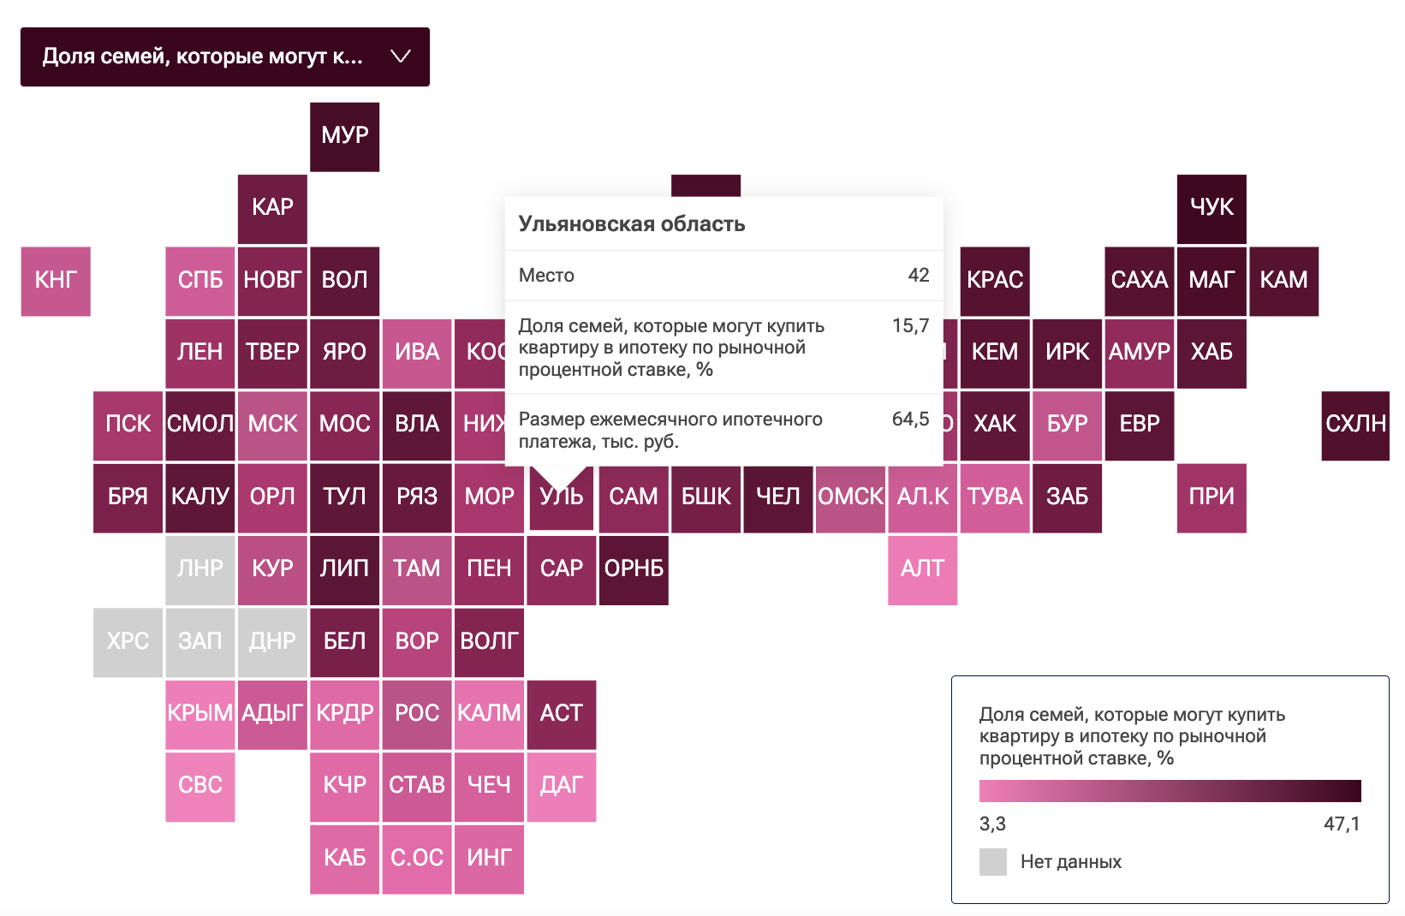The width and height of the screenshot is (1405, 916).
Task: Click the КАР region tile
Action: [x=272, y=208]
